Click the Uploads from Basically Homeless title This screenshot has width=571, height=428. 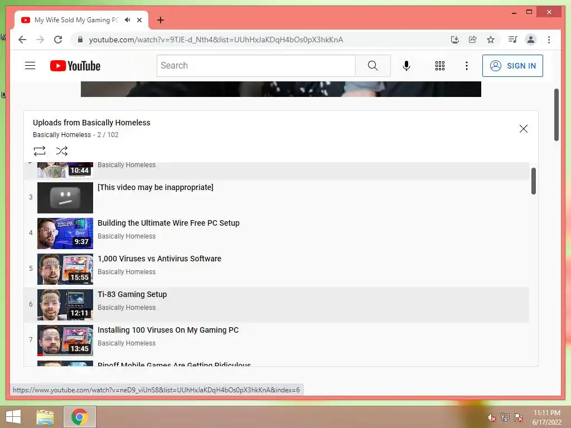click(91, 123)
